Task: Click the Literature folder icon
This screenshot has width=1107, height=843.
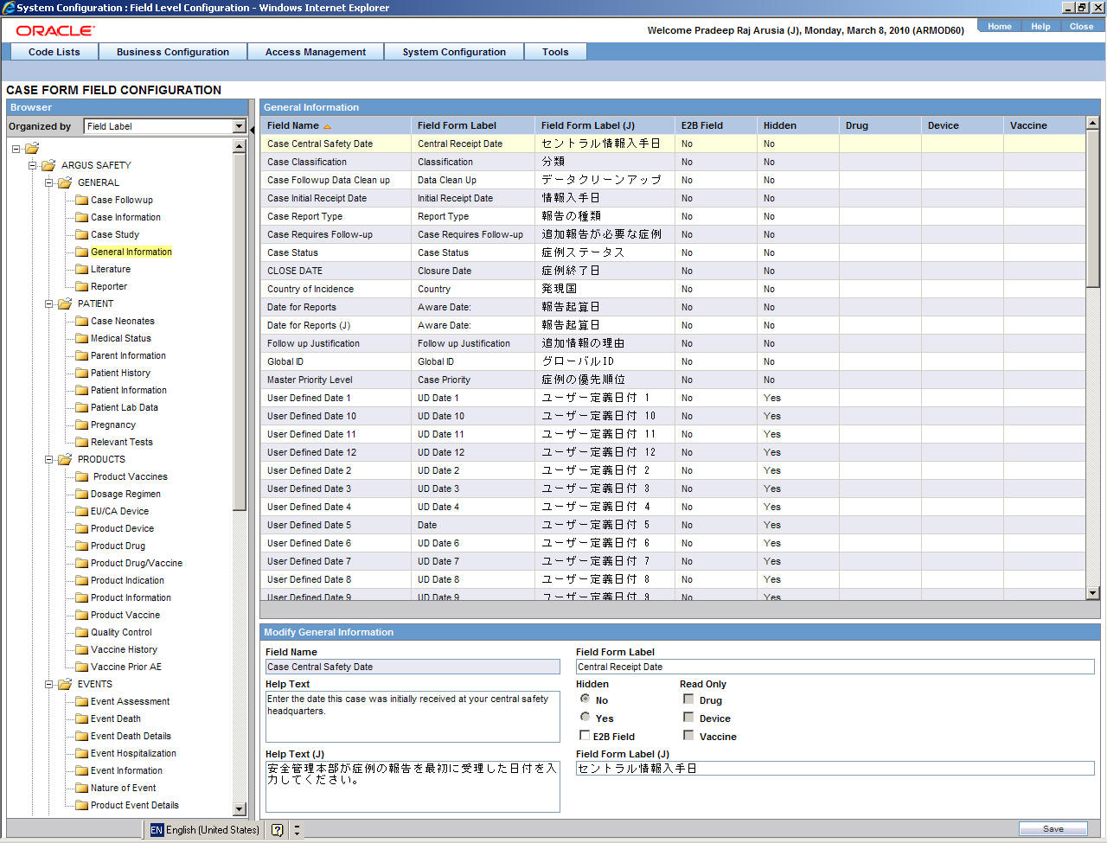Action: 81,269
